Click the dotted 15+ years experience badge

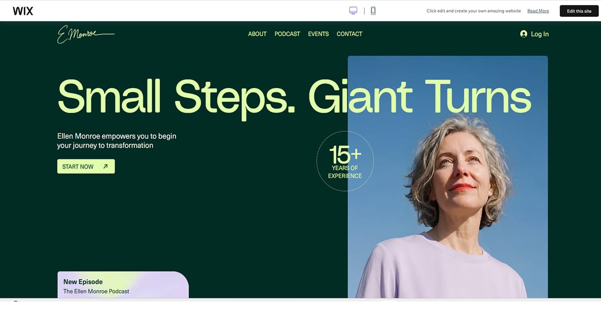(345, 161)
